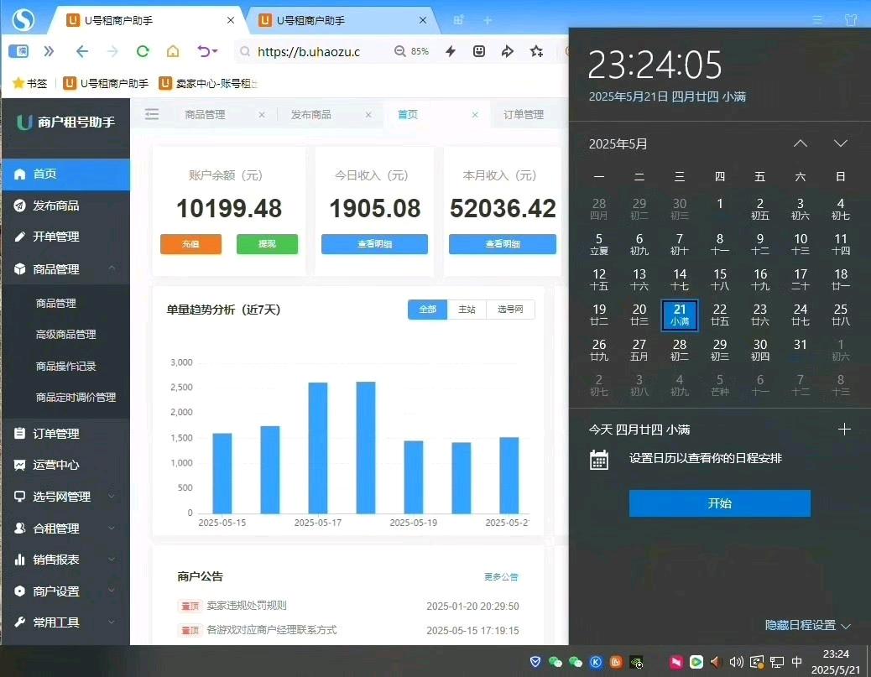The width and height of the screenshot is (871, 677).
Task: Select the 选号网 chart filter
Action: click(510, 310)
